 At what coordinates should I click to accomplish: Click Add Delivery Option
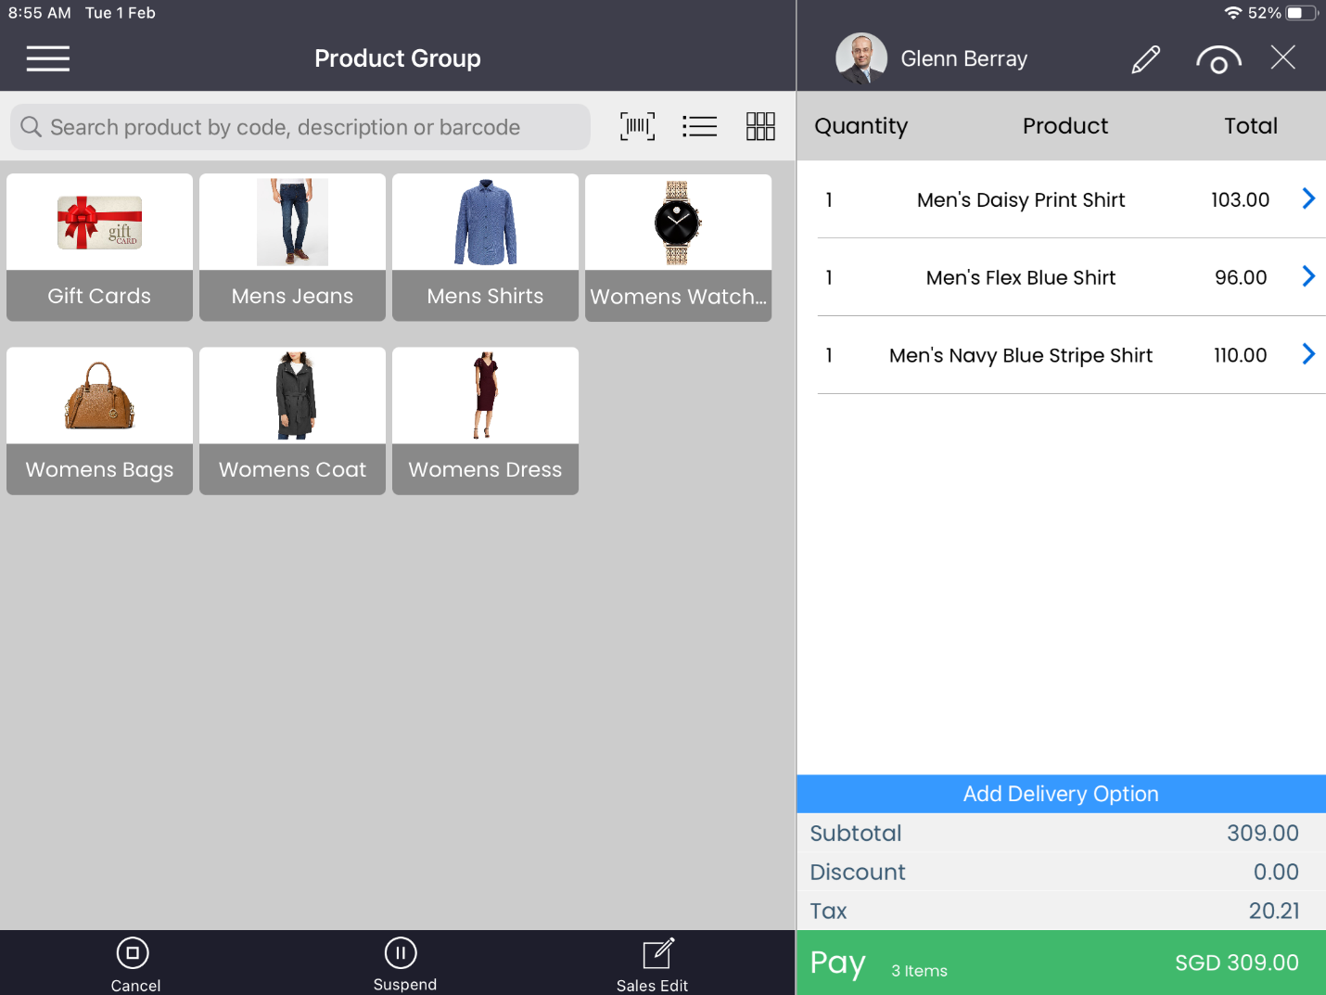(x=1060, y=794)
